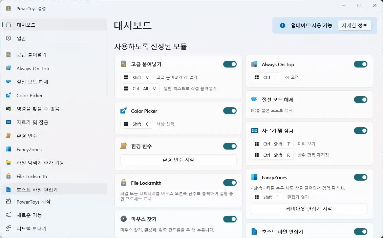Viewport: 383px width, 238px height.
Task: Disable the 고급 붙여넣기 toggle
Action: click(x=230, y=64)
